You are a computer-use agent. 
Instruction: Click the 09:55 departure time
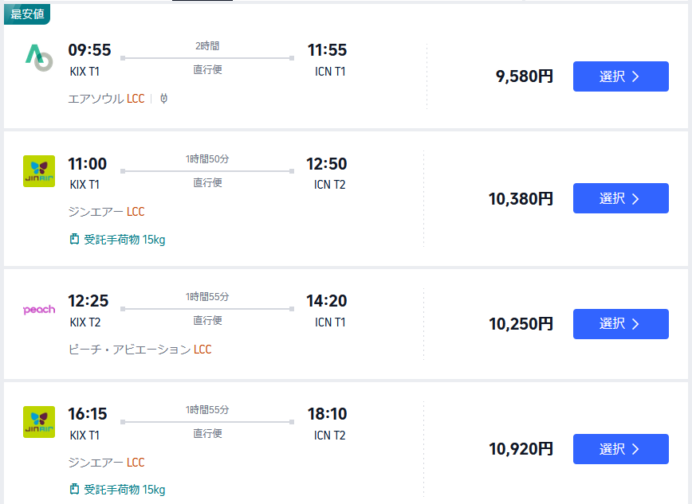pos(89,50)
